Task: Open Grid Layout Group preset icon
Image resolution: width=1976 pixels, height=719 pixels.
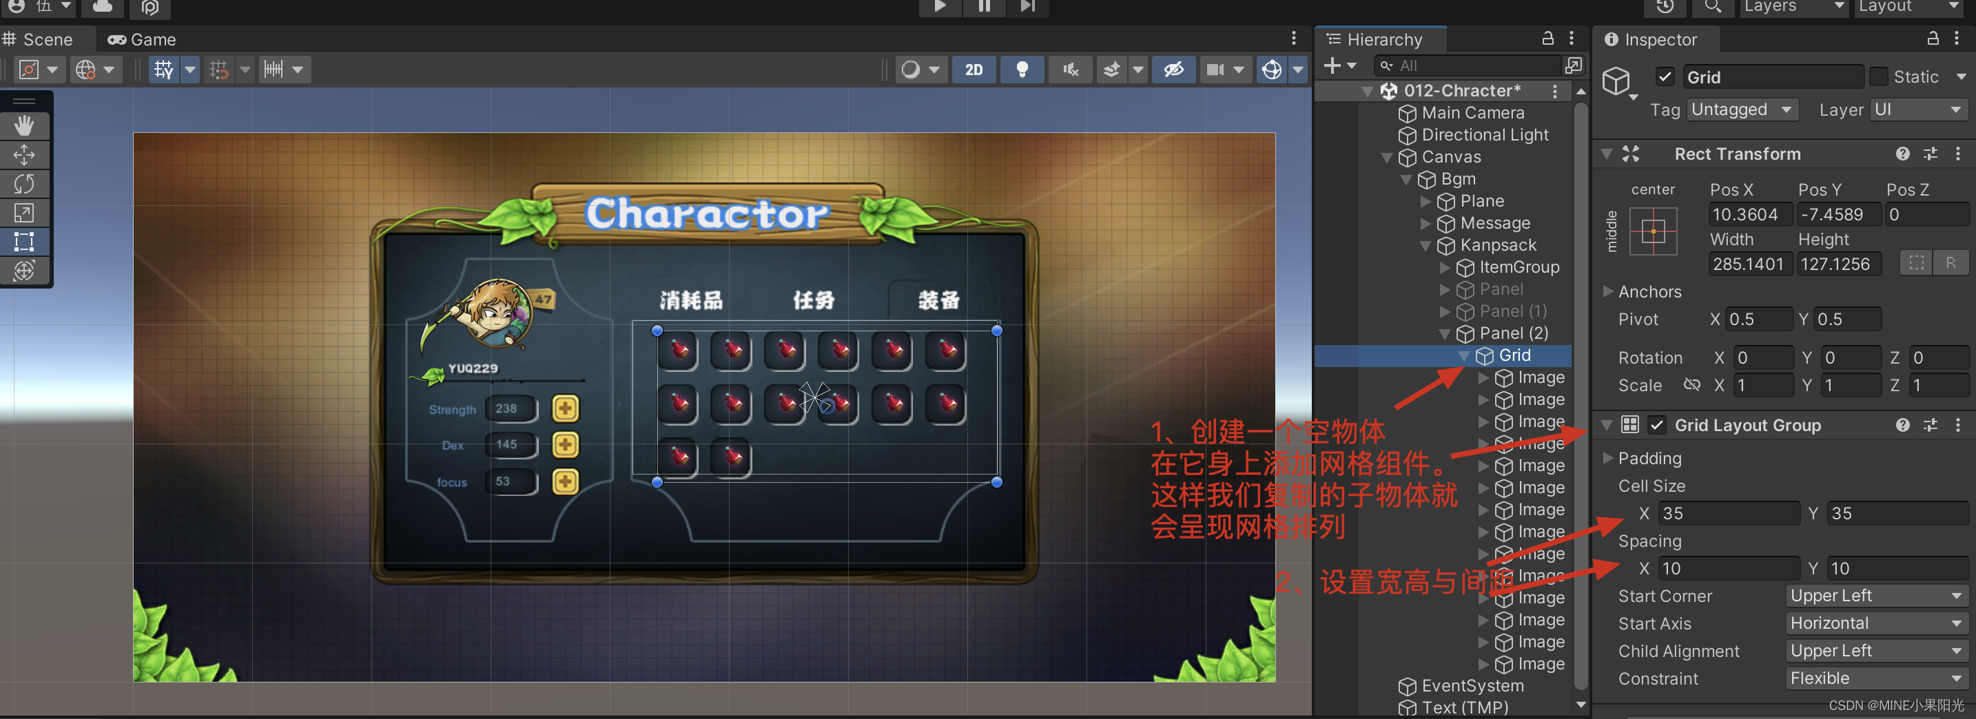Action: (x=1930, y=425)
